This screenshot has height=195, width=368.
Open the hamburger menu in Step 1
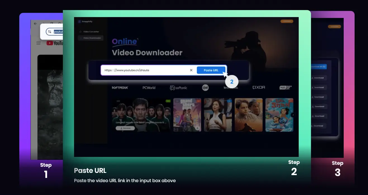point(38,43)
